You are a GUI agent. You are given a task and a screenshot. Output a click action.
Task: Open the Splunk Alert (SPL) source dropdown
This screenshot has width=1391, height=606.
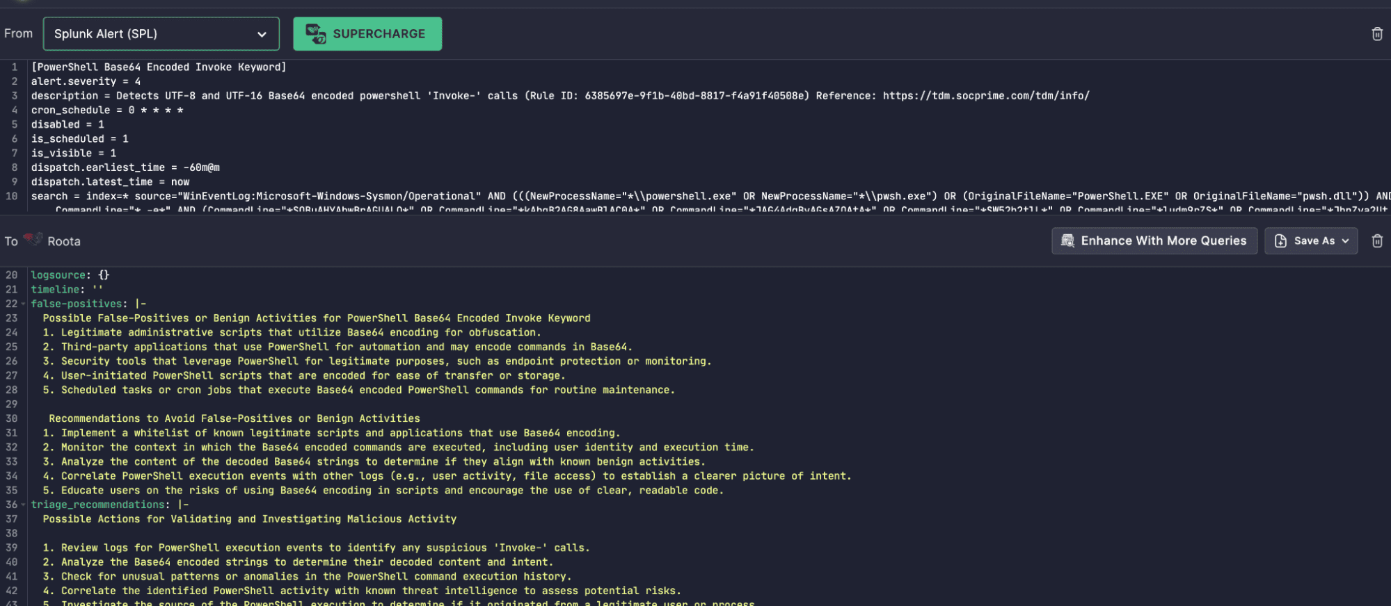161,34
